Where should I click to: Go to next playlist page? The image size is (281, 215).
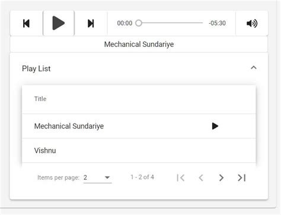point(221,178)
